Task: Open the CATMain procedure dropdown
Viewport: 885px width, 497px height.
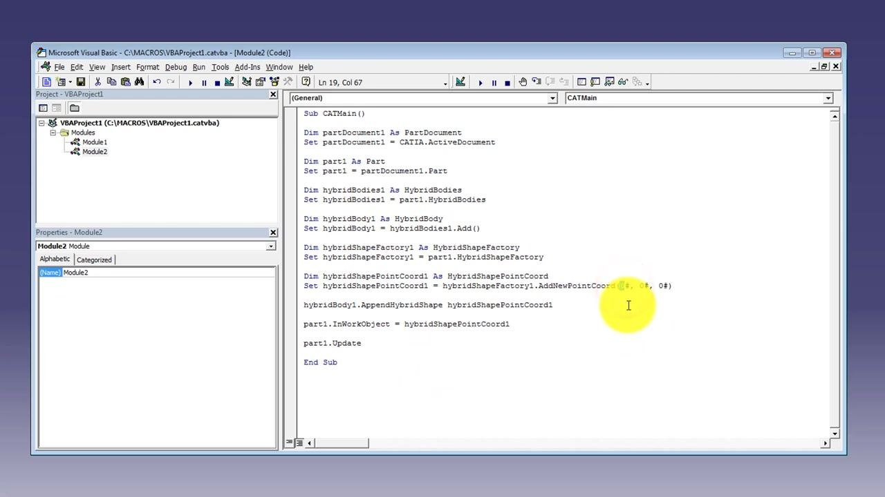Action: point(828,98)
